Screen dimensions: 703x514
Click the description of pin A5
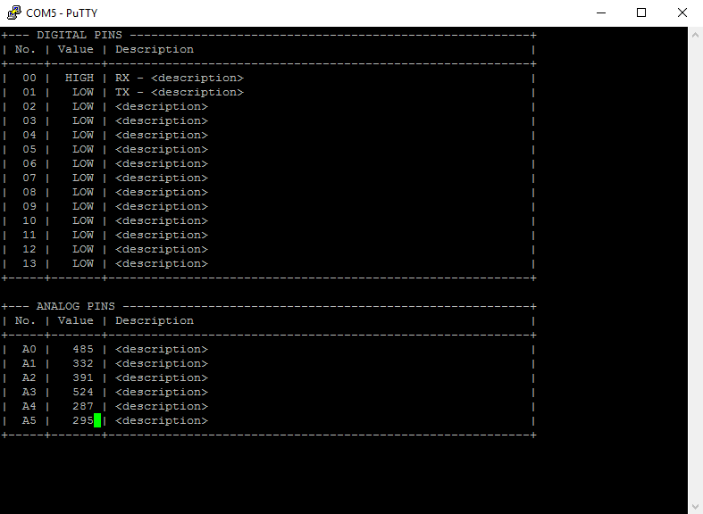click(x=162, y=421)
